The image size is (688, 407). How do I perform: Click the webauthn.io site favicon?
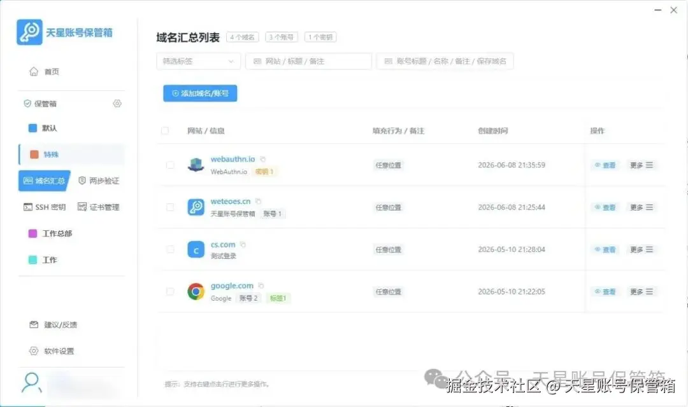pos(196,165)
